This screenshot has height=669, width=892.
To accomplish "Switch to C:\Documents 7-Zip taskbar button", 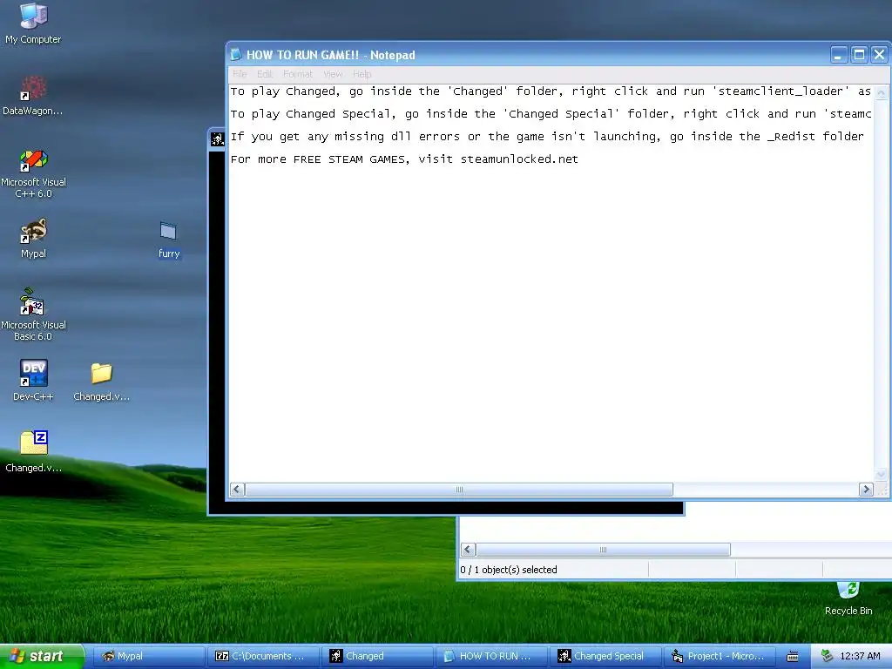I will click(x=262, y=656).
